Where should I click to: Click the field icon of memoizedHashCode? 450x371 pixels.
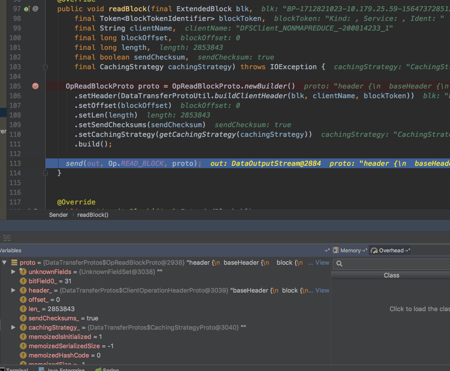click(x=23, y=355)
